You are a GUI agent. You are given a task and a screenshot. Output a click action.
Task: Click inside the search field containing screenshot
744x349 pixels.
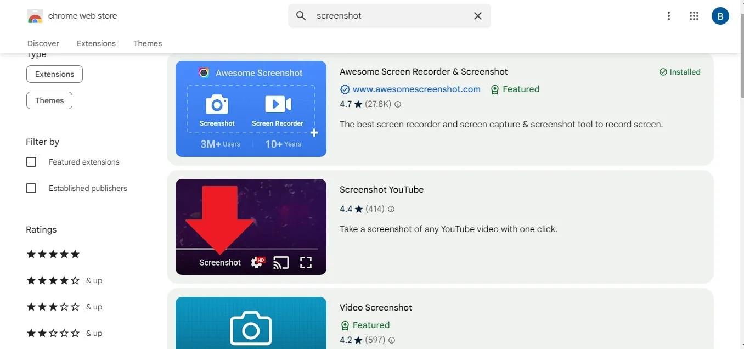390,16
